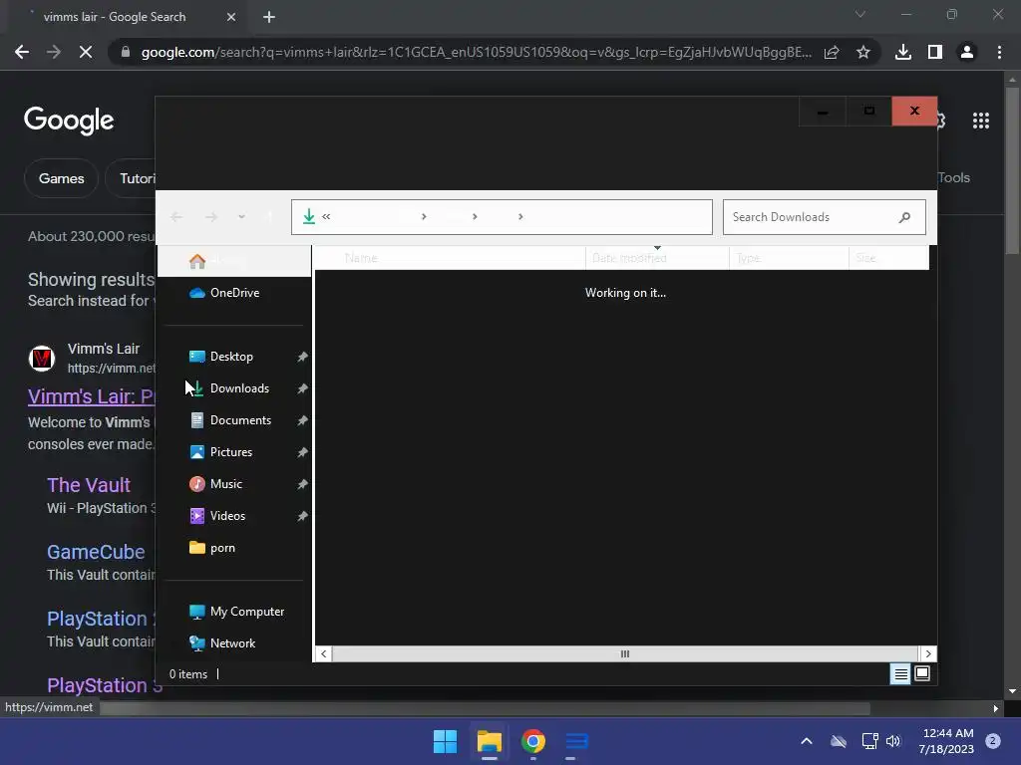This screenshot has height=765, width=1021.
Task: Toggle Chrome side panel
Action: pos(935,52)
